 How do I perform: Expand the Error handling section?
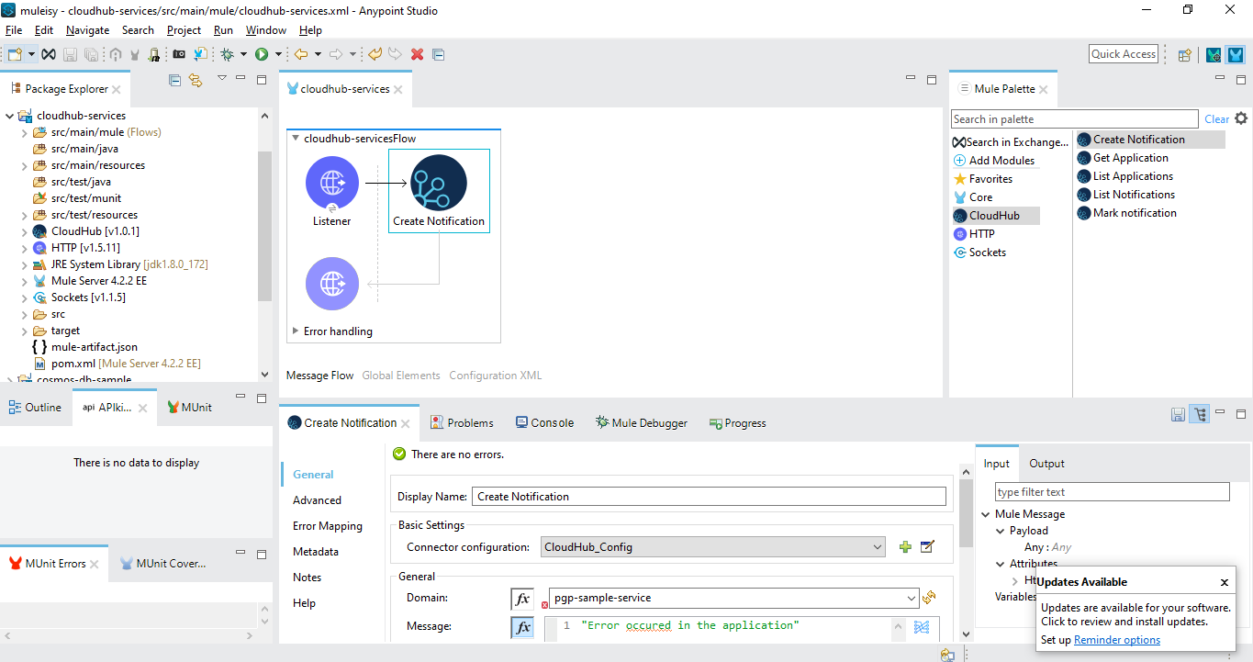coord(296,331)
